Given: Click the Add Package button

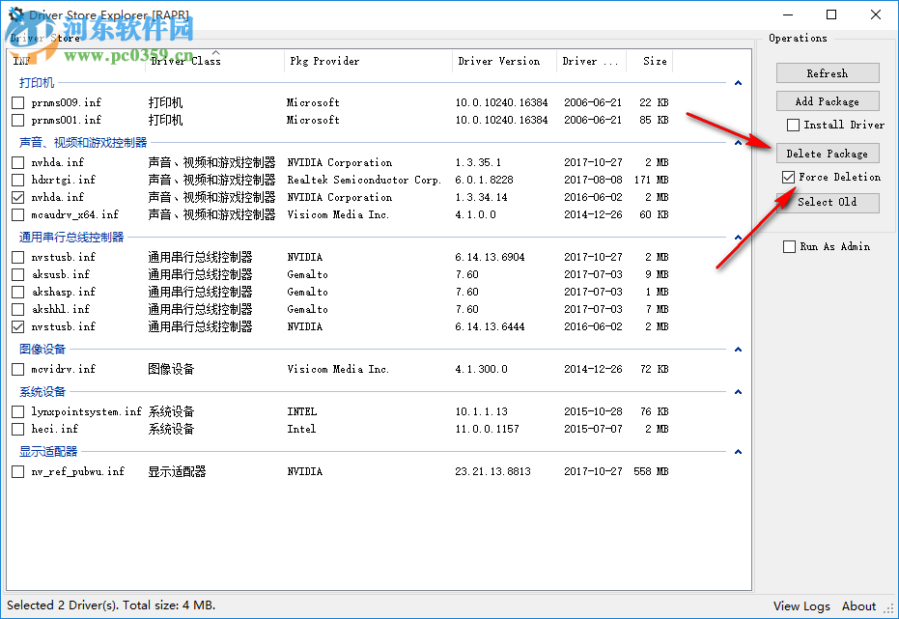Looking at the screenshot, I should pos(828,100).
